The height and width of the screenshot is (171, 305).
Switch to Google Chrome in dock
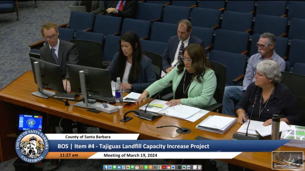click(x=159, y=167)
